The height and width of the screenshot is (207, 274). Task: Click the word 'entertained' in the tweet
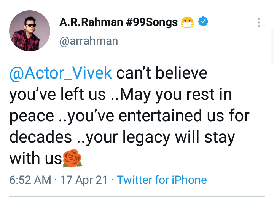pyautogui.click(x=160, y=116)
